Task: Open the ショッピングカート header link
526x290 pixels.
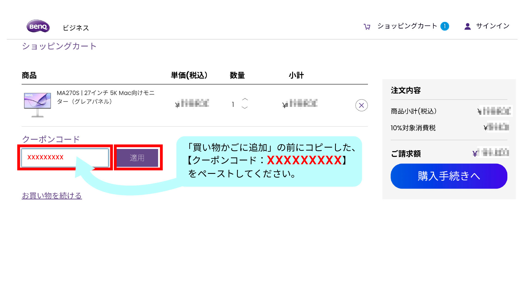Action: (407, 26)
